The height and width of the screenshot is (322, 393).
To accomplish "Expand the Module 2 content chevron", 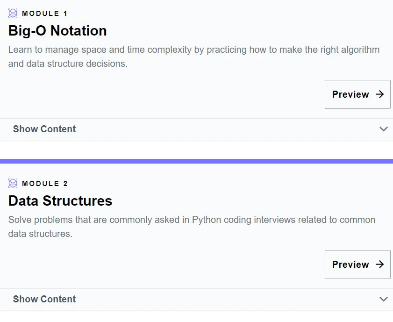I will coord(384,299).
